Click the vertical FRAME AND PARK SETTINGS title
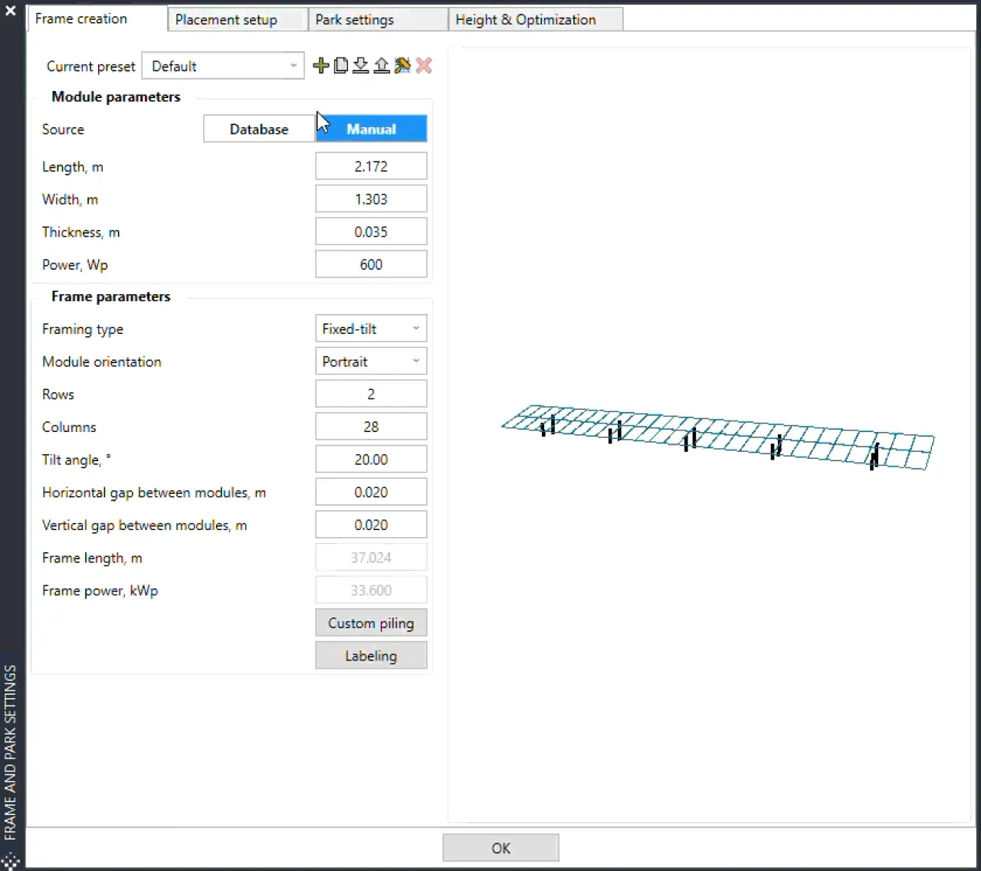This screenshot has width=981, height=871. [x=10, y=752]
